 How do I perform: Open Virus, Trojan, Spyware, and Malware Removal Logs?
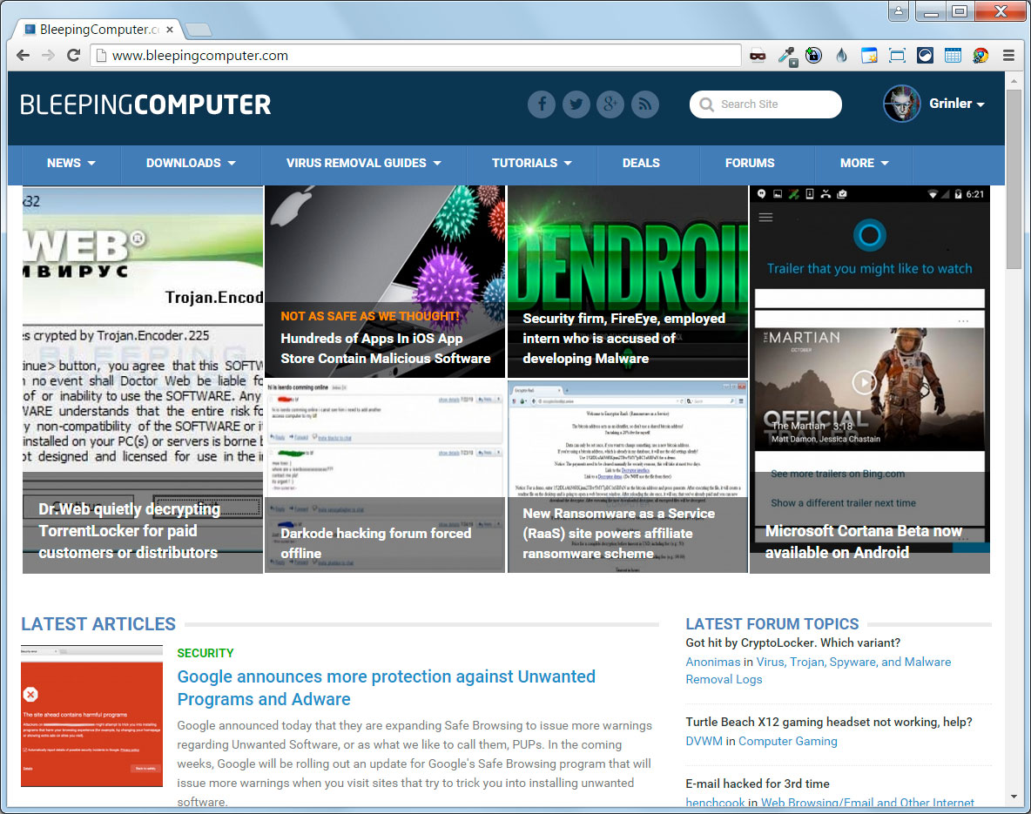(x=819, y=670)
